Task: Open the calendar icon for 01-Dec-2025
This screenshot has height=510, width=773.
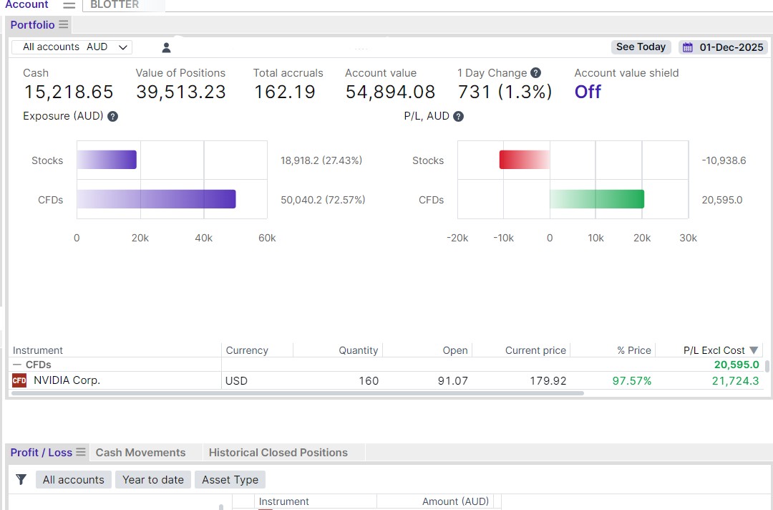Action: (x=688, y=47)
